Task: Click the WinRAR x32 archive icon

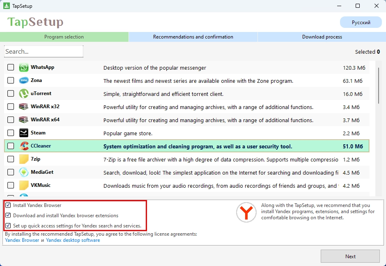Action: (x=23, y=107)
